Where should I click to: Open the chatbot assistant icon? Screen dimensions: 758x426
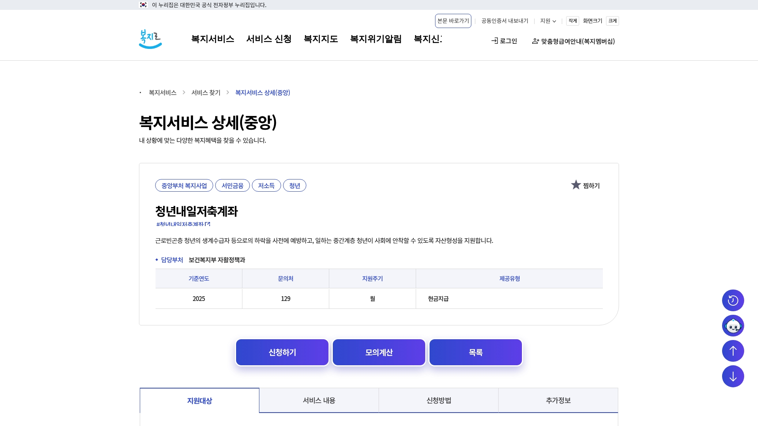733,325
